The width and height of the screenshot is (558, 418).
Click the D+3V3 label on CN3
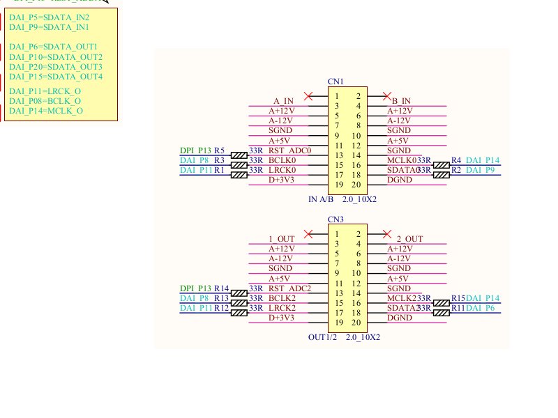(282, 318)
